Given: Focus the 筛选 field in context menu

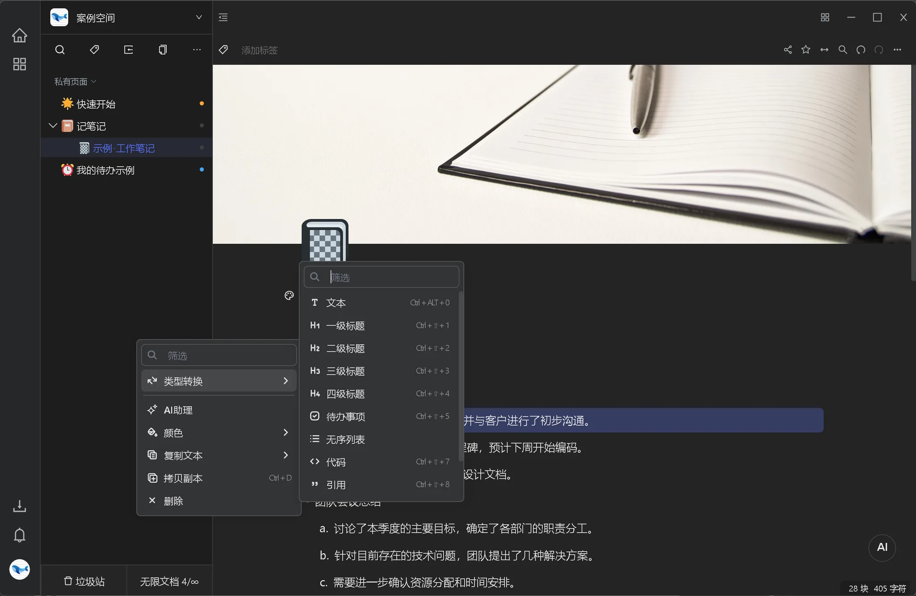Looking at the screenshot, I should (x=219, y=355).
